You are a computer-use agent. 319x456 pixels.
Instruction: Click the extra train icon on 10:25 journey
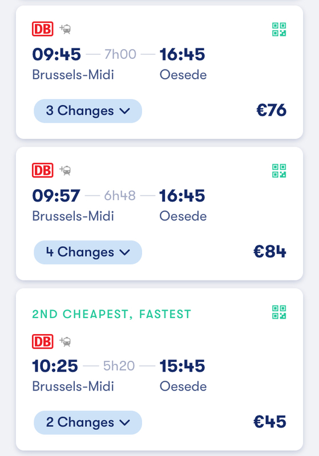pyautogui.click(x=66, y=341)
